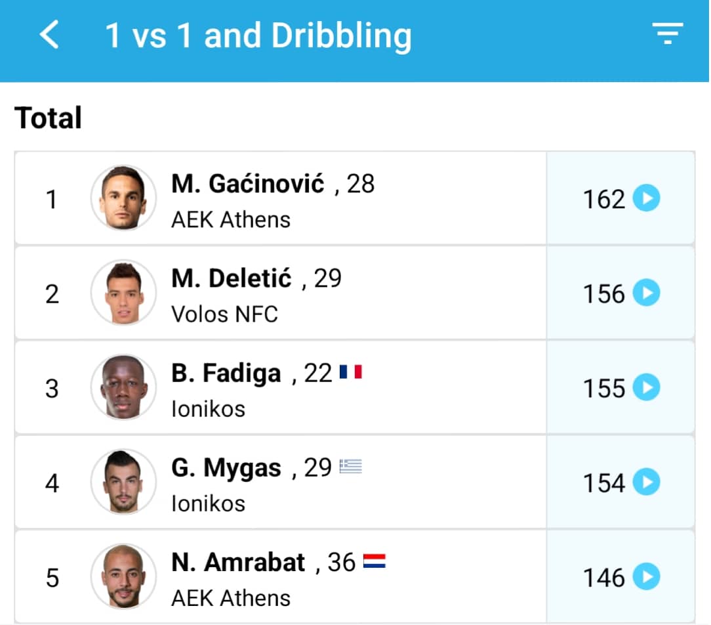Open M. Deletić's player photo
Image resolution: width=711 pixels, height=625 pixels.
pos(123,292)
